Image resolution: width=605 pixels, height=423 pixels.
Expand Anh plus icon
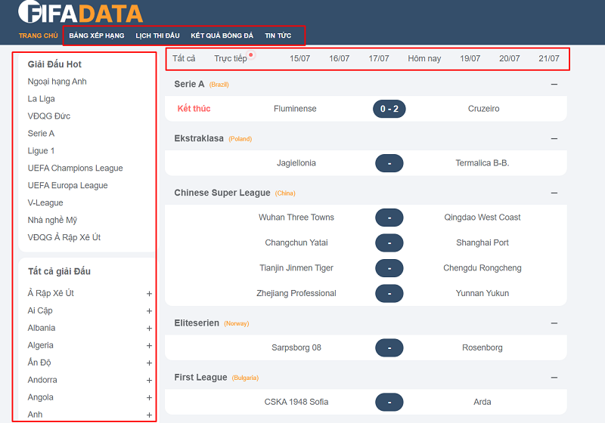[149, 415]
